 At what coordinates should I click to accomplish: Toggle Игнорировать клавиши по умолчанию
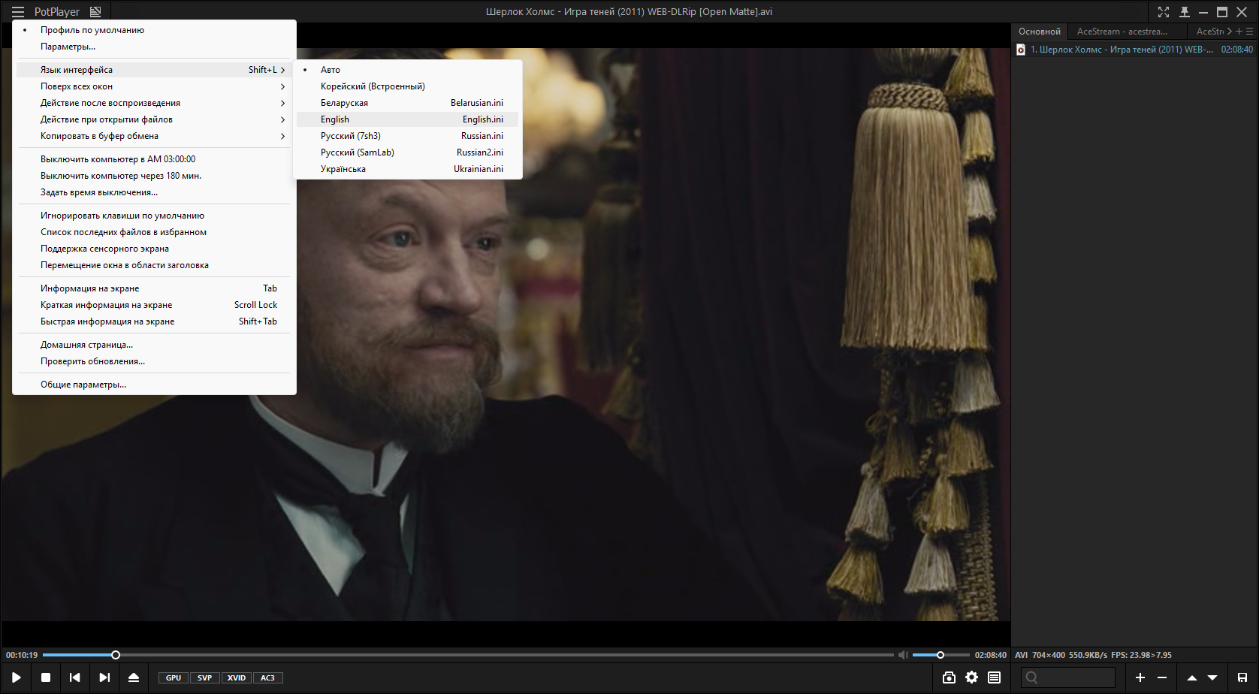coord(122,216)
